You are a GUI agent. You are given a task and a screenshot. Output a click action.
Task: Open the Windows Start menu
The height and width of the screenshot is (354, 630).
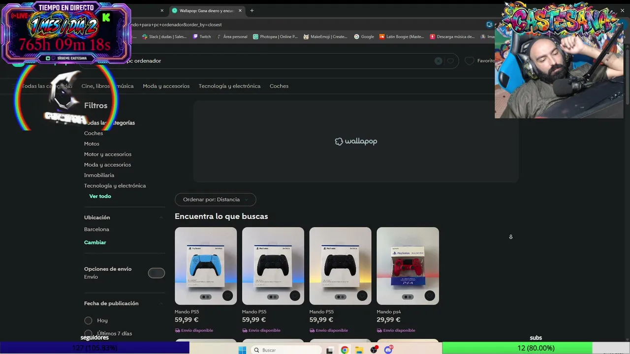[242, 350]
